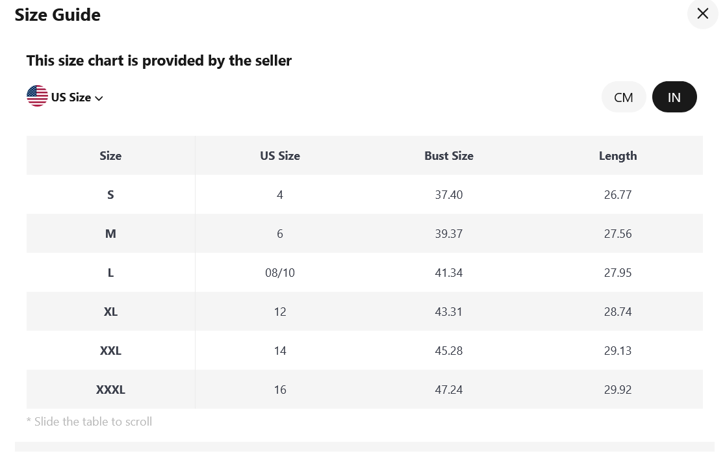Click the US flag icon
The height and width of the screenshot is (462, 725).
tap(38, 96)
